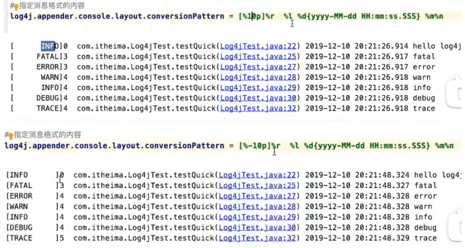465x248 pixels.
Task: Click the left-aligned [FATAL level text
Action: click(x=19, y=185)
